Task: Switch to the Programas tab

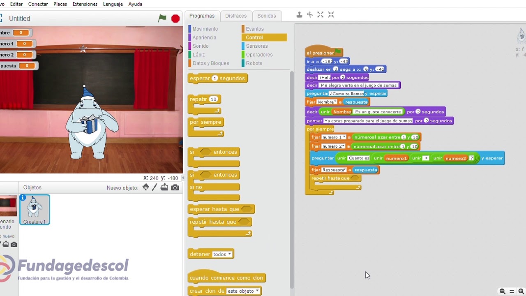Action: click(x=202, y=16)
